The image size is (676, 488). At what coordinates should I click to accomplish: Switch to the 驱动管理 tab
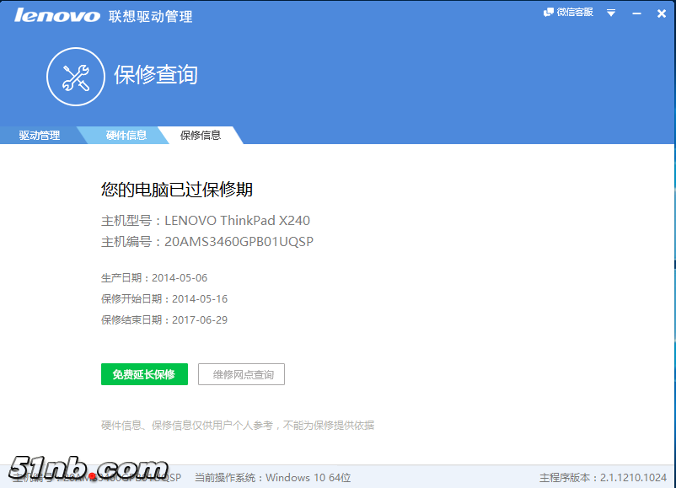(40, 136)
